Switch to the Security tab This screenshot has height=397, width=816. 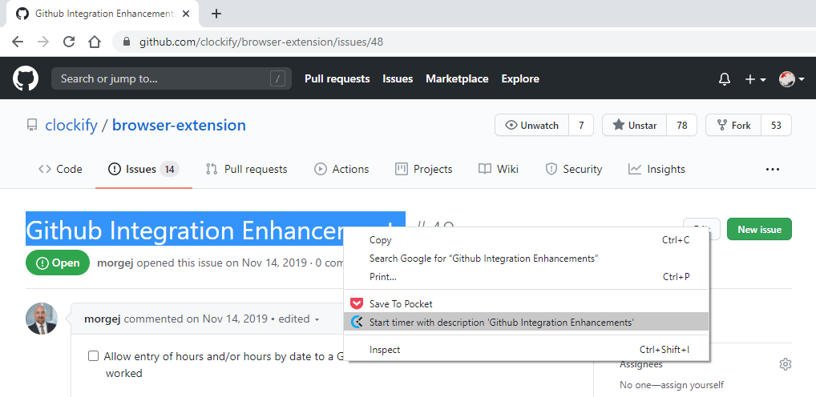coord(573,170)
